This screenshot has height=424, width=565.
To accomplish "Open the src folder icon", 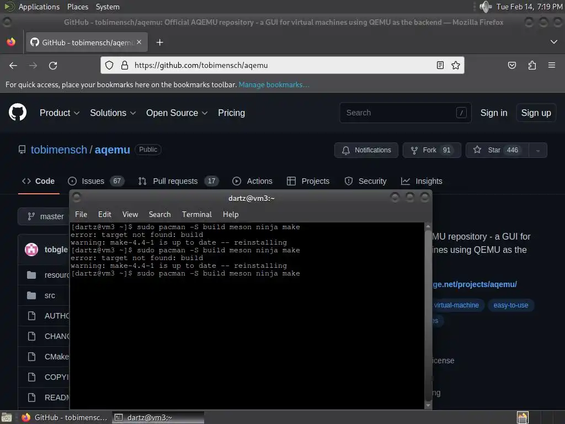I will tap(31, 295).
